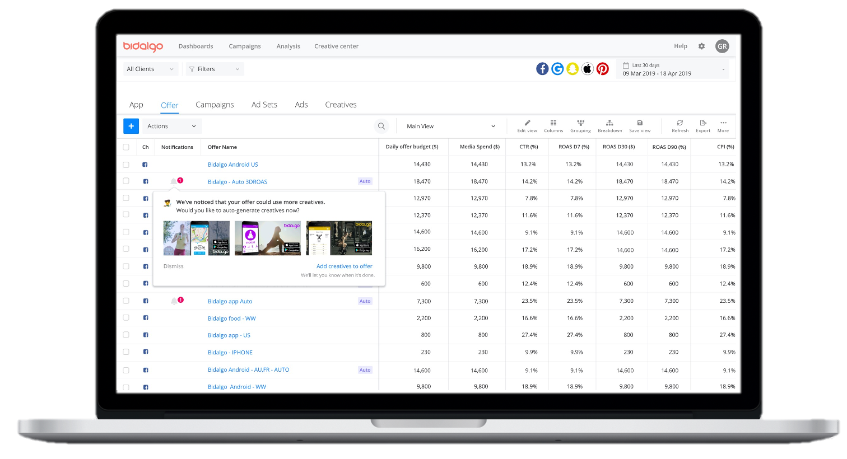847x459 pixels.
Task: Select the Facebook channel icon
Action: pos(542,69)
